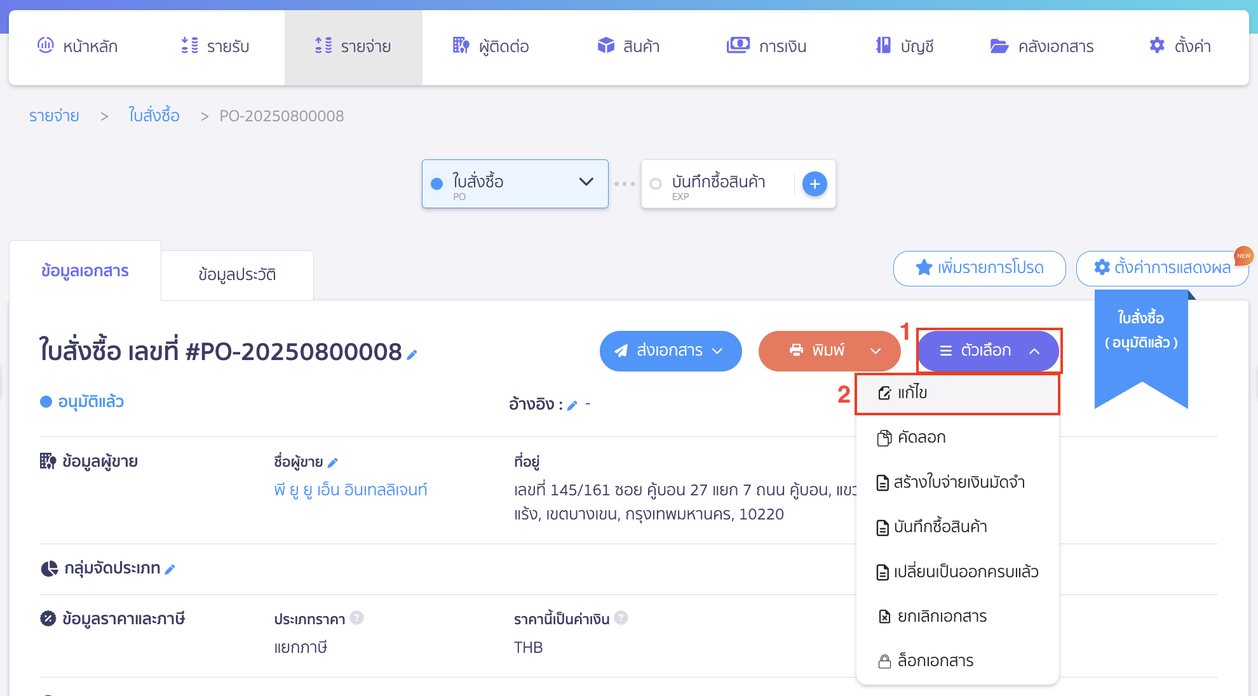This screenshot has height=696, width=1258.
Task: Click the blue plus icon on บันทึกซื้อสินค้า
Action: point(815,184)
